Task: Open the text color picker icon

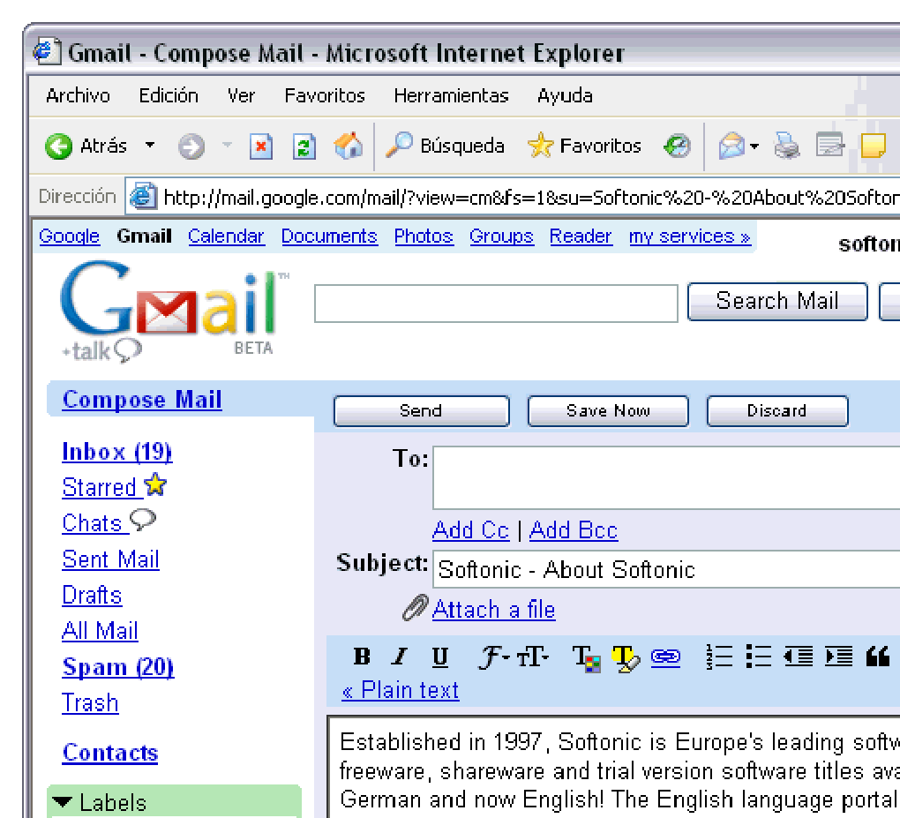Action: tap(586, 658)
